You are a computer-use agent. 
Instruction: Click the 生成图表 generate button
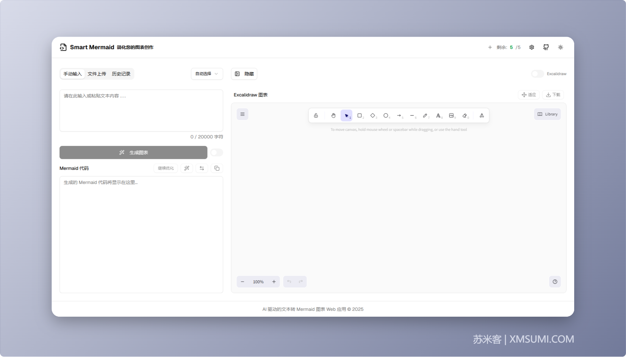coord(133,152)
